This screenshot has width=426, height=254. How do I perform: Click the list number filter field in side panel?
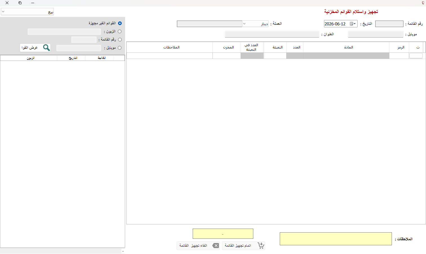point(84,40)
